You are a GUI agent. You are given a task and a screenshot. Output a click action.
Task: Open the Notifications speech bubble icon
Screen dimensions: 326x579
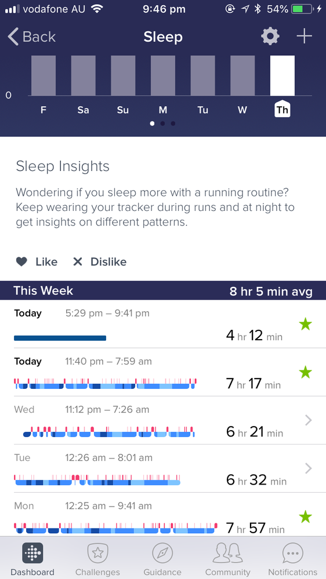(293, 553)
